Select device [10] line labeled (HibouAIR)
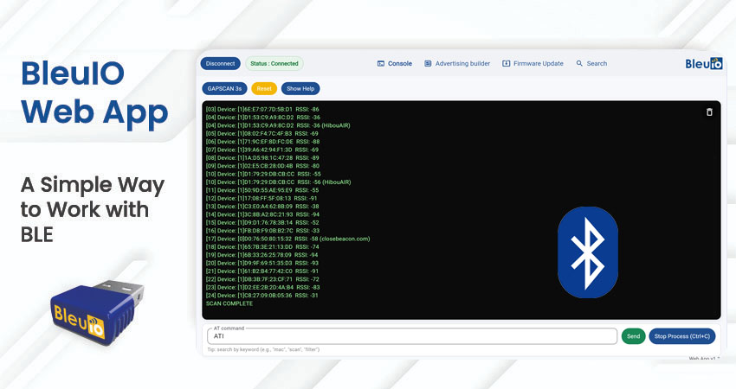The image size is (736, 389). point(278,182)
